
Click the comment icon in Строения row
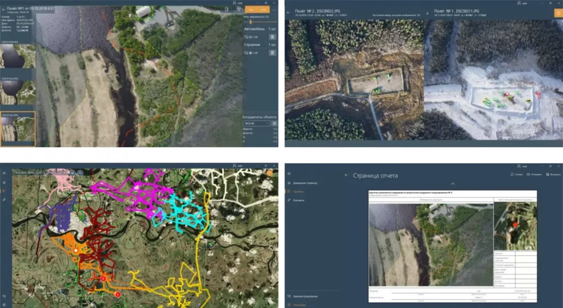(246, 53)
